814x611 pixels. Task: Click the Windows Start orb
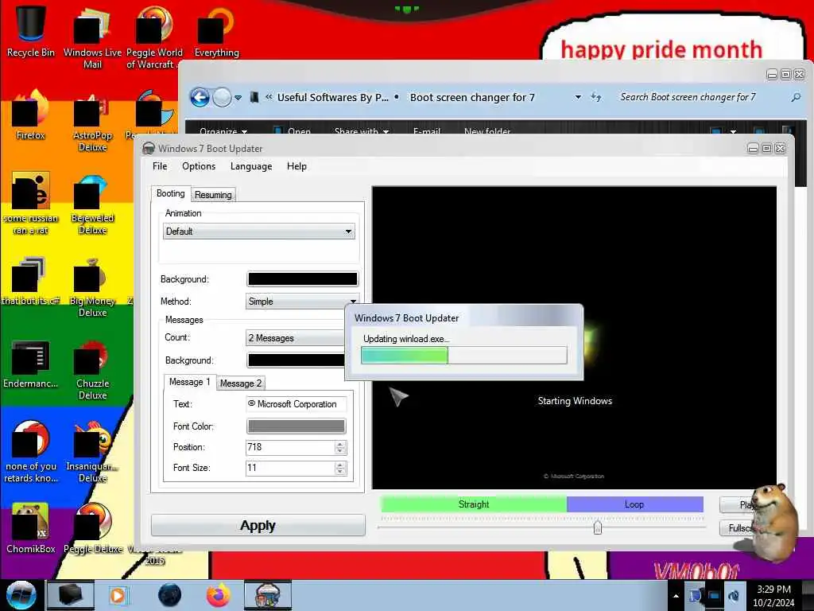[x=21, y=595]
